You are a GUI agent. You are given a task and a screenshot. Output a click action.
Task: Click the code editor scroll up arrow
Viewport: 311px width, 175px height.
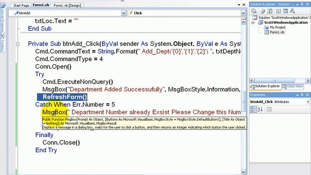(243, 21)
